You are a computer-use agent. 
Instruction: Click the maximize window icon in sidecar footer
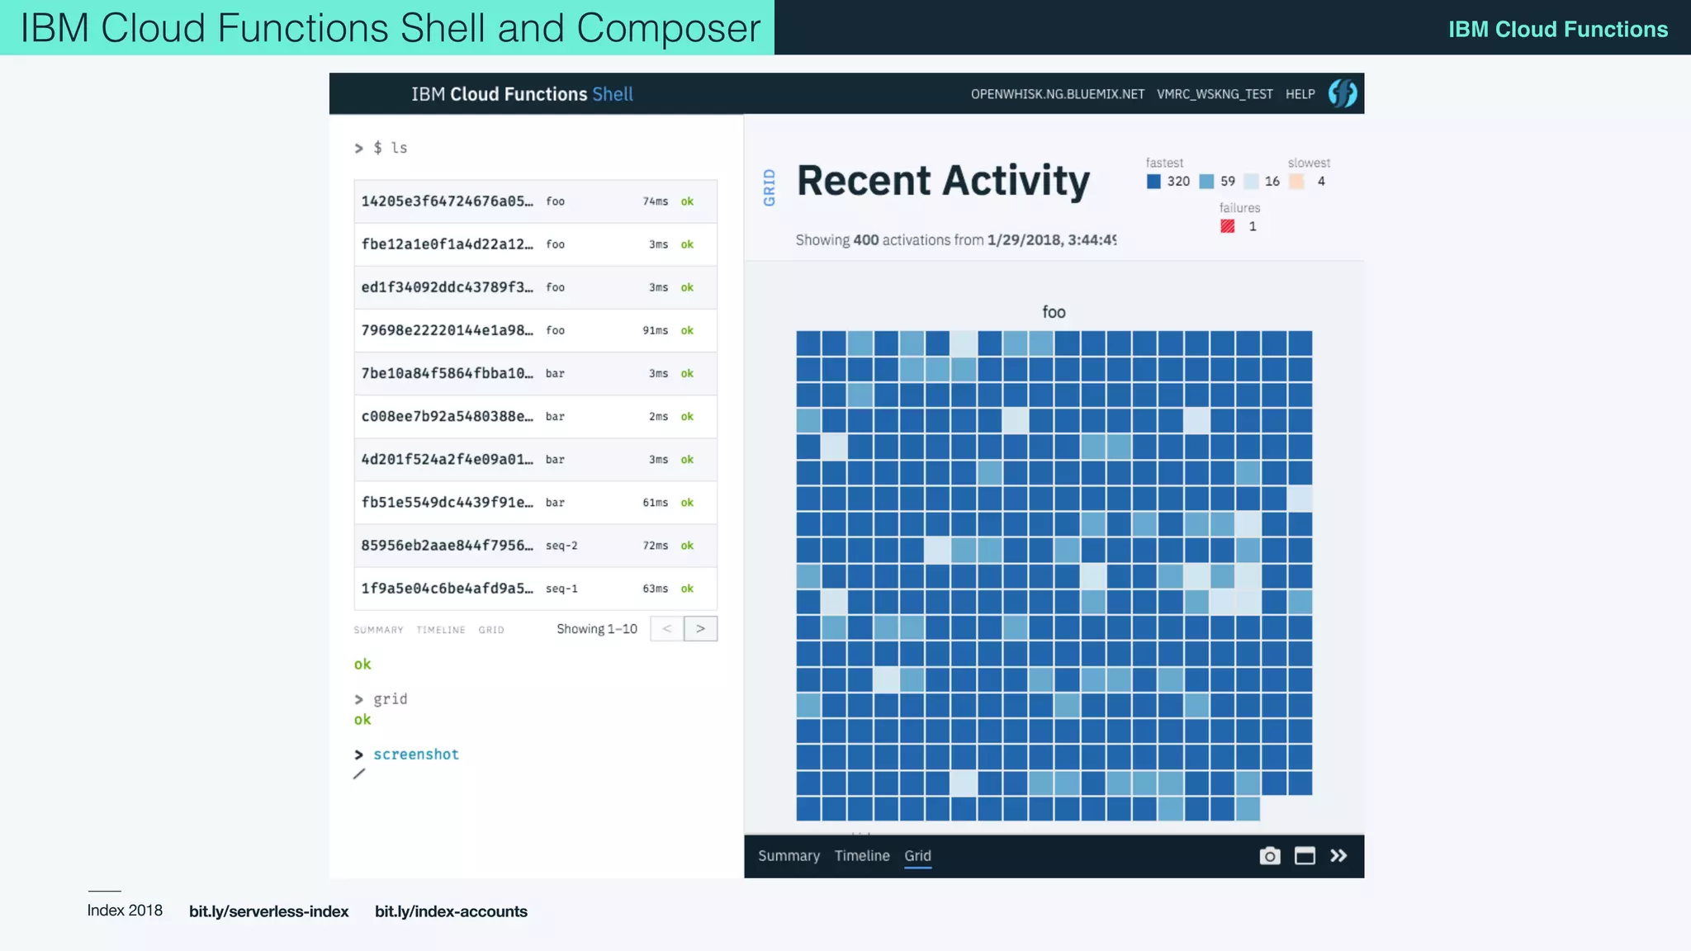[x=1305, y=856]
